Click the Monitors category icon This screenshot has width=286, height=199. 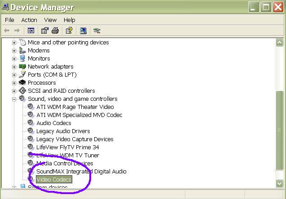(22, 58)
